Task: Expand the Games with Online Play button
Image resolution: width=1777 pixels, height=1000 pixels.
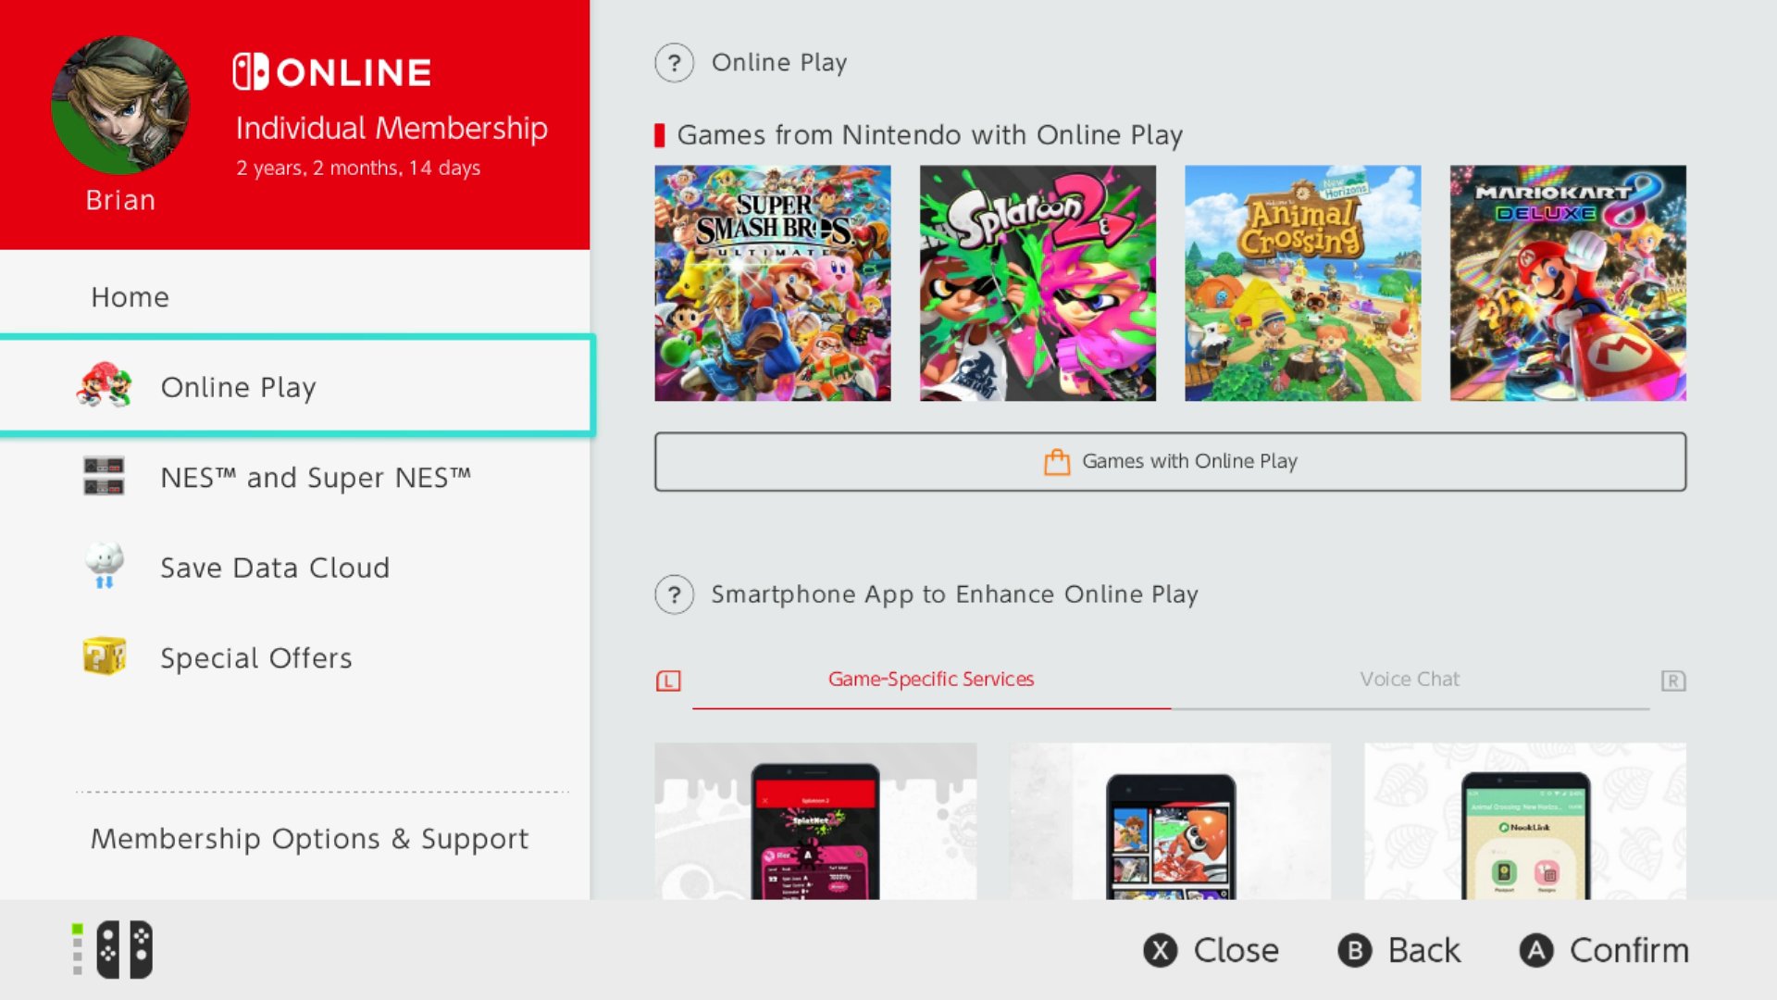Action: 1167,460
